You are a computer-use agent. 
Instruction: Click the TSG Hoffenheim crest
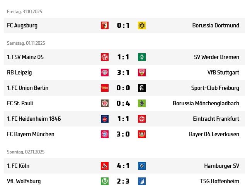coord(142,181)
